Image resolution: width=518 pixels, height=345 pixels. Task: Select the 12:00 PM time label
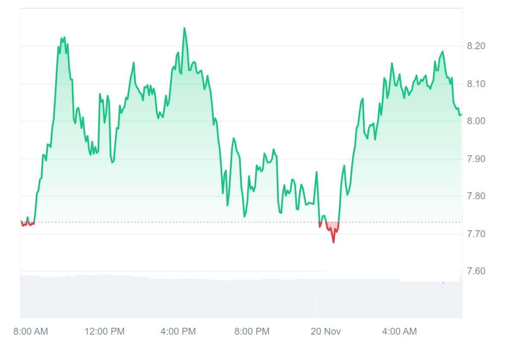tap(105, 331)
